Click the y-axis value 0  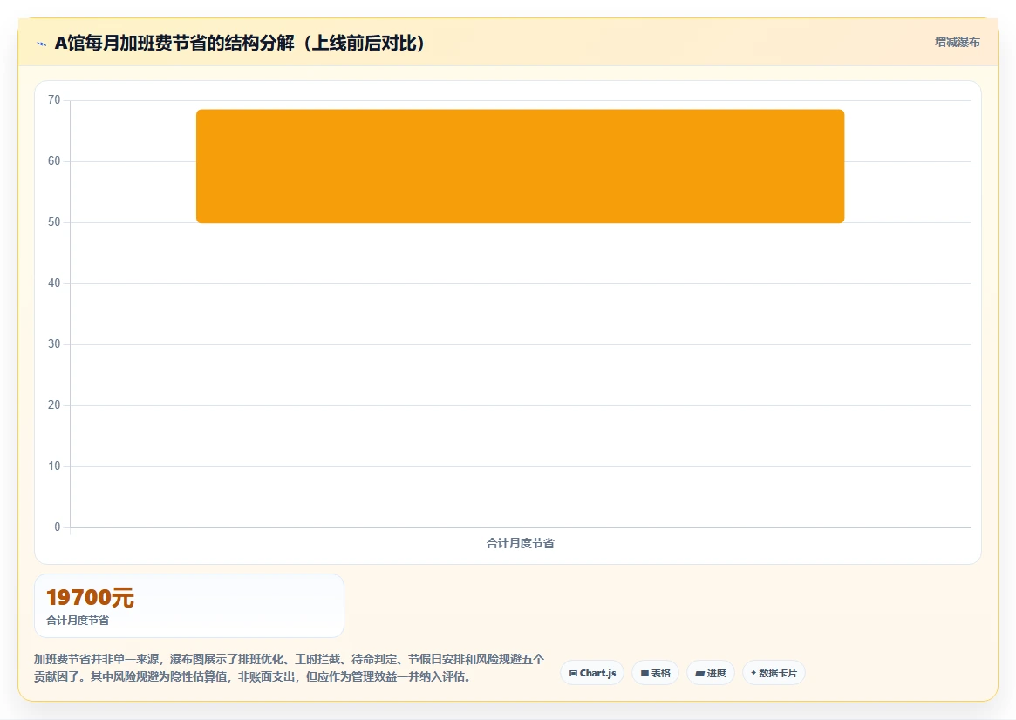tap(57, 527)
